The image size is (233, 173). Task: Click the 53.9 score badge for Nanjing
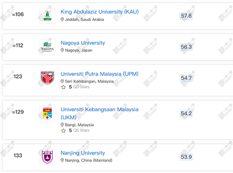[x=186, y=157]
